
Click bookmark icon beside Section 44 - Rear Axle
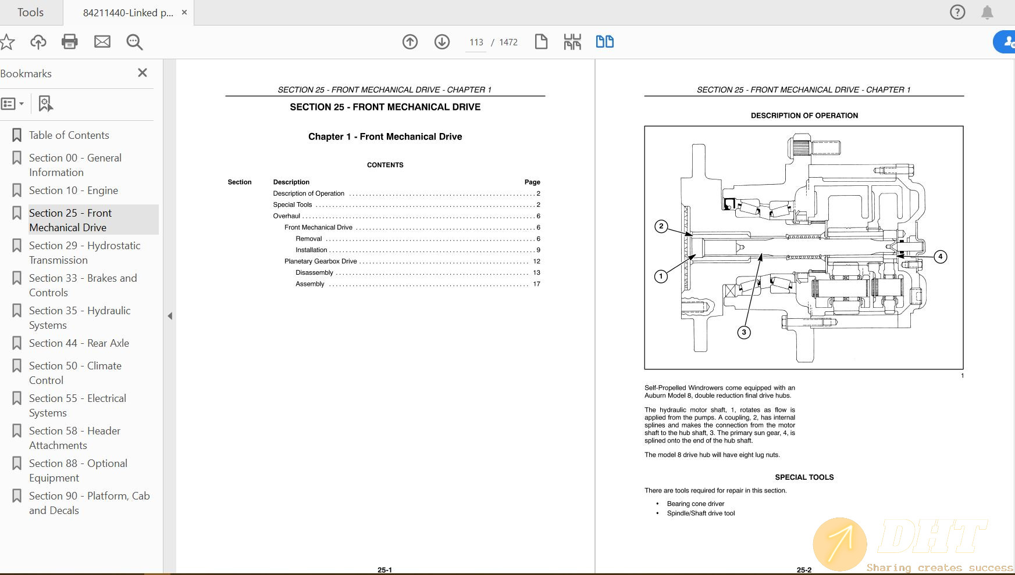click(x=17, y=343)
